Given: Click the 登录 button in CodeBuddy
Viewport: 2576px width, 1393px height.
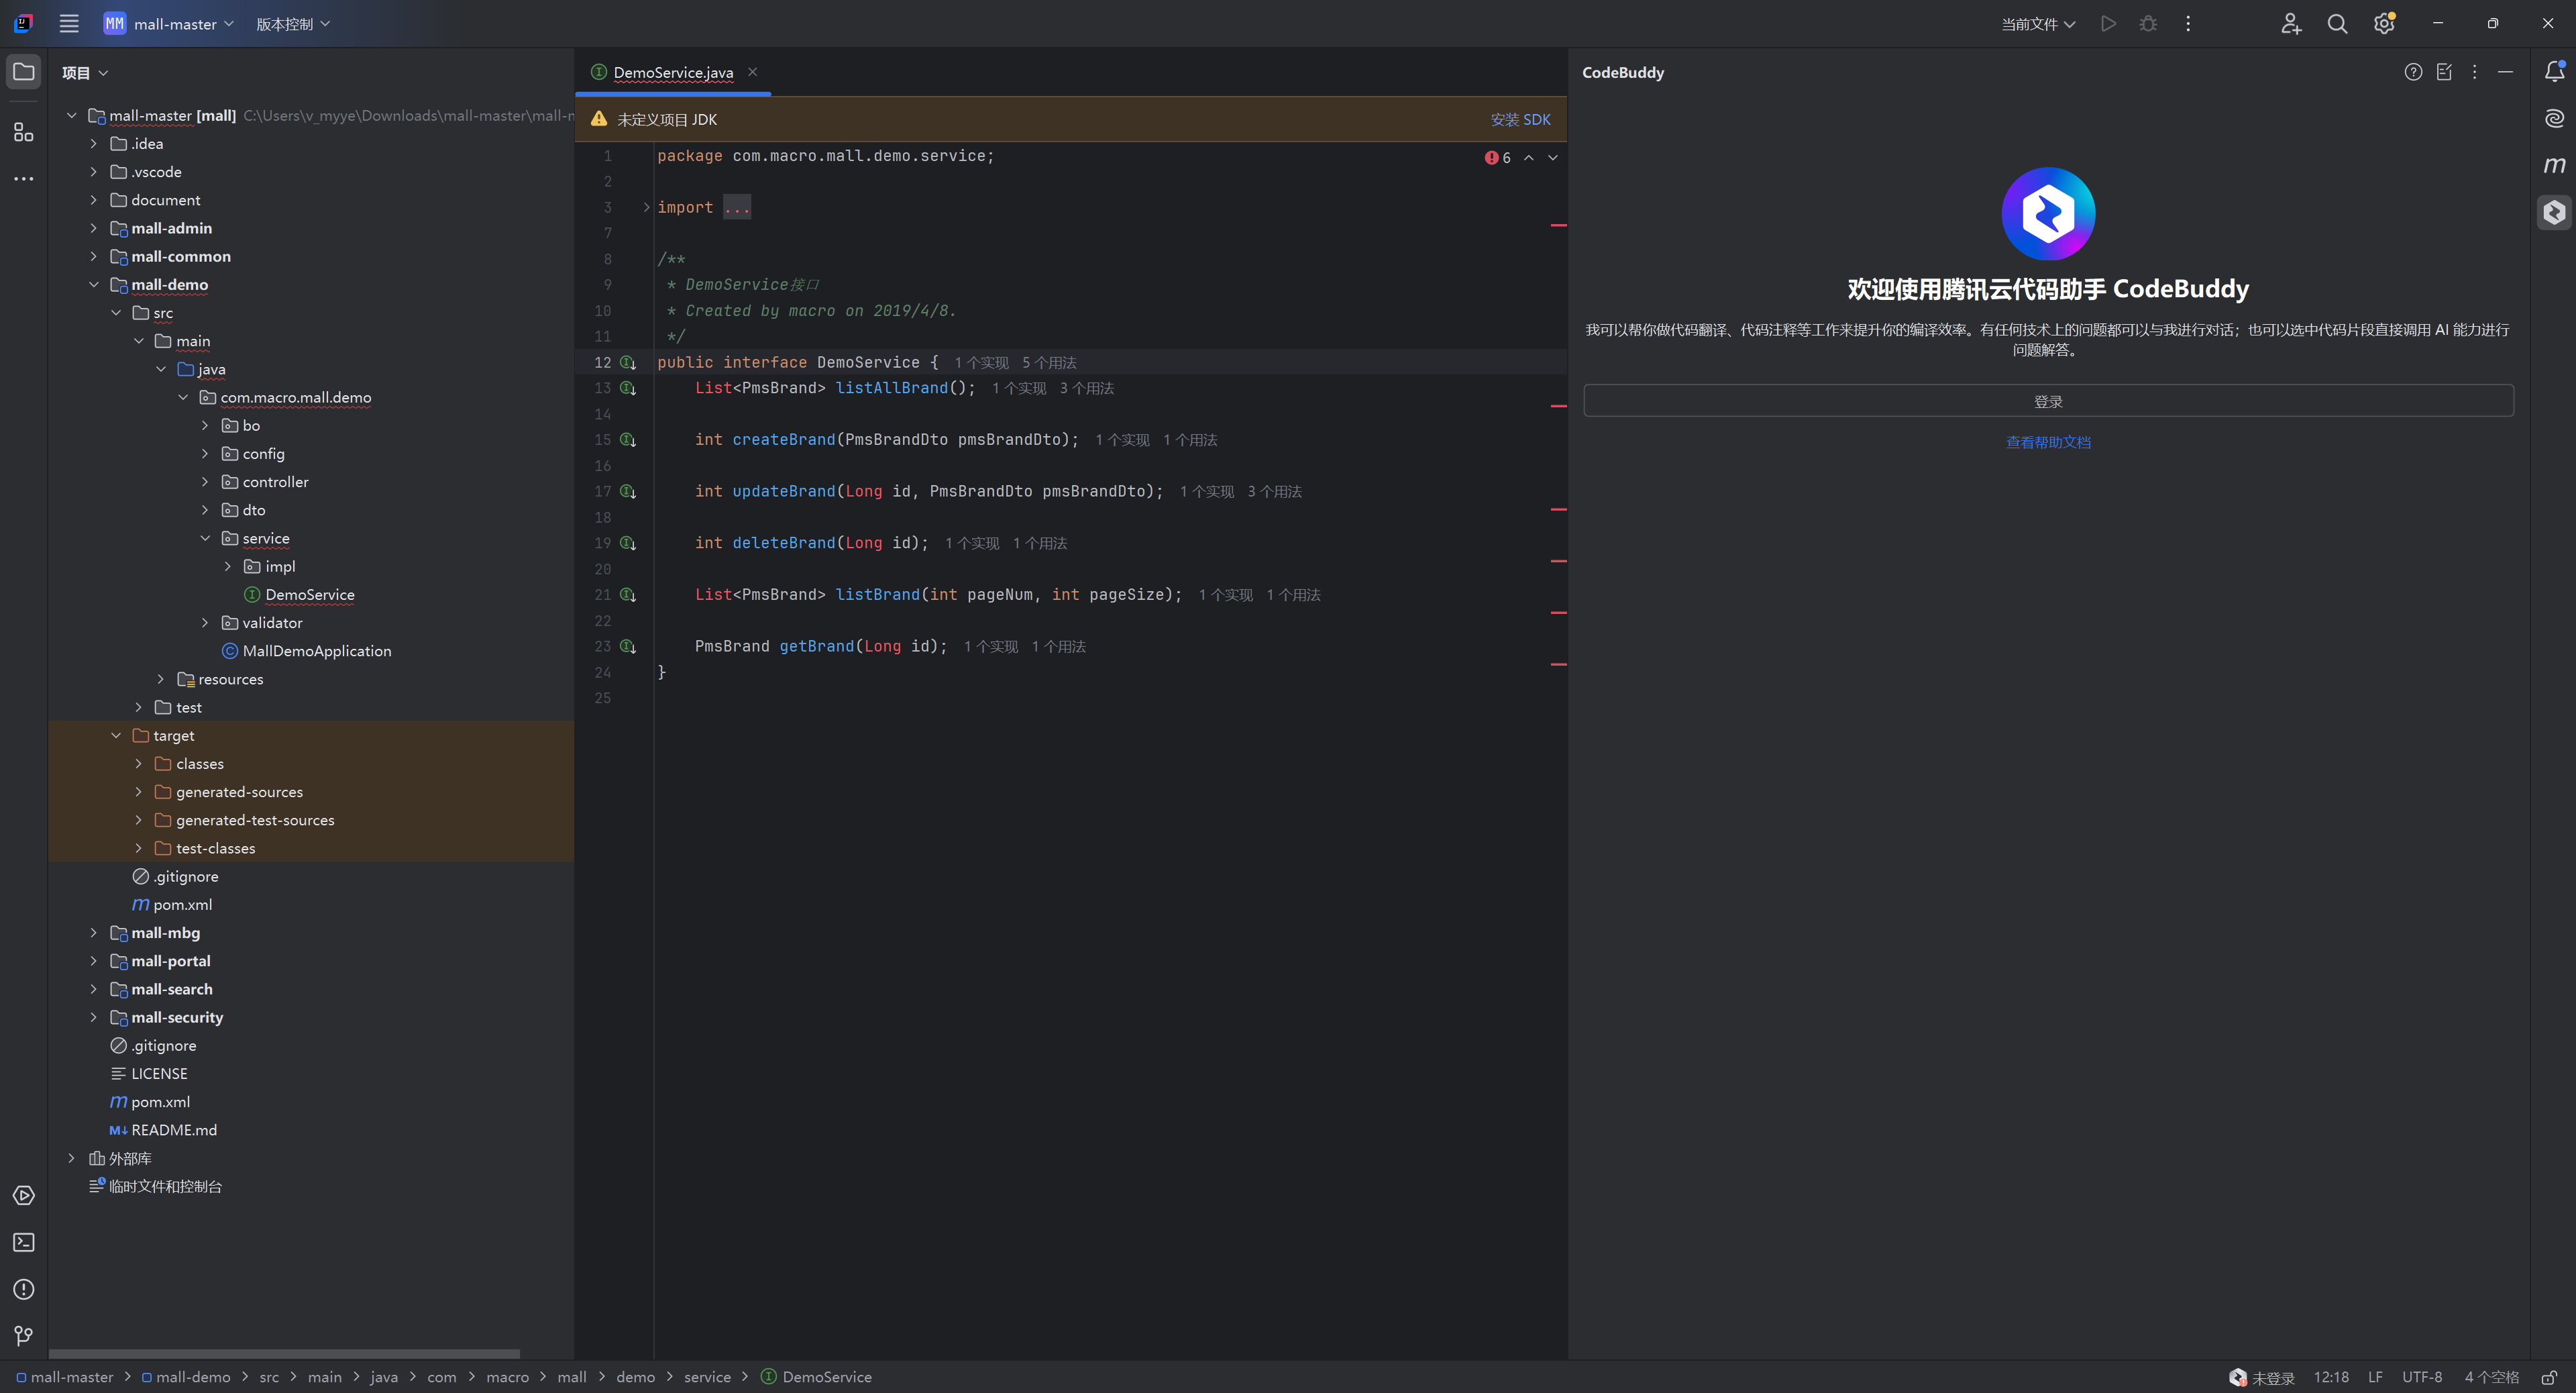Looking at the screenshot, I should [2047, 401].
